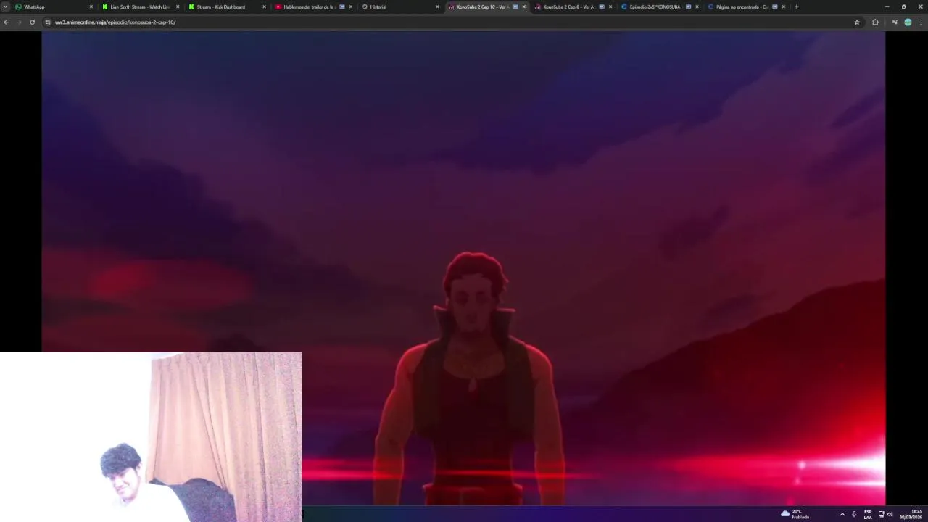Screen dimensions: 928x522
Task: Open the weather widget showing 20°C Nublado
Action: (x=795, y=514)
